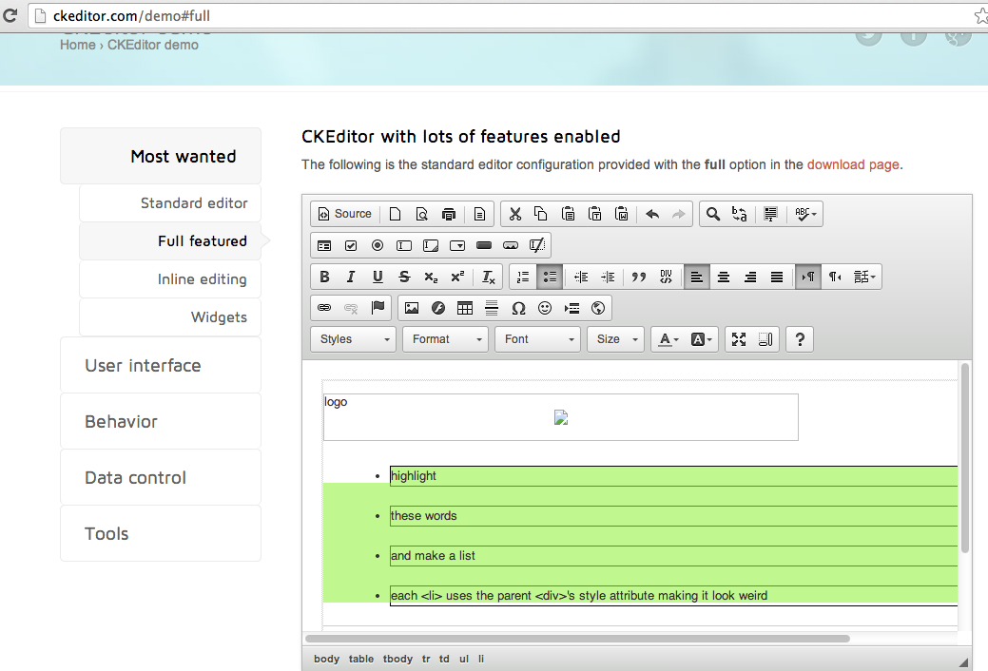This screenshot has width=988, height=671.
Task: Maximize the editor with the expand icon
Action: point(739,339)
